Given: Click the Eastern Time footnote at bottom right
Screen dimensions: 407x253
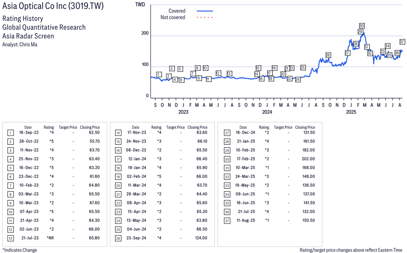Looking at the screenshot, I should coord(351,250).
